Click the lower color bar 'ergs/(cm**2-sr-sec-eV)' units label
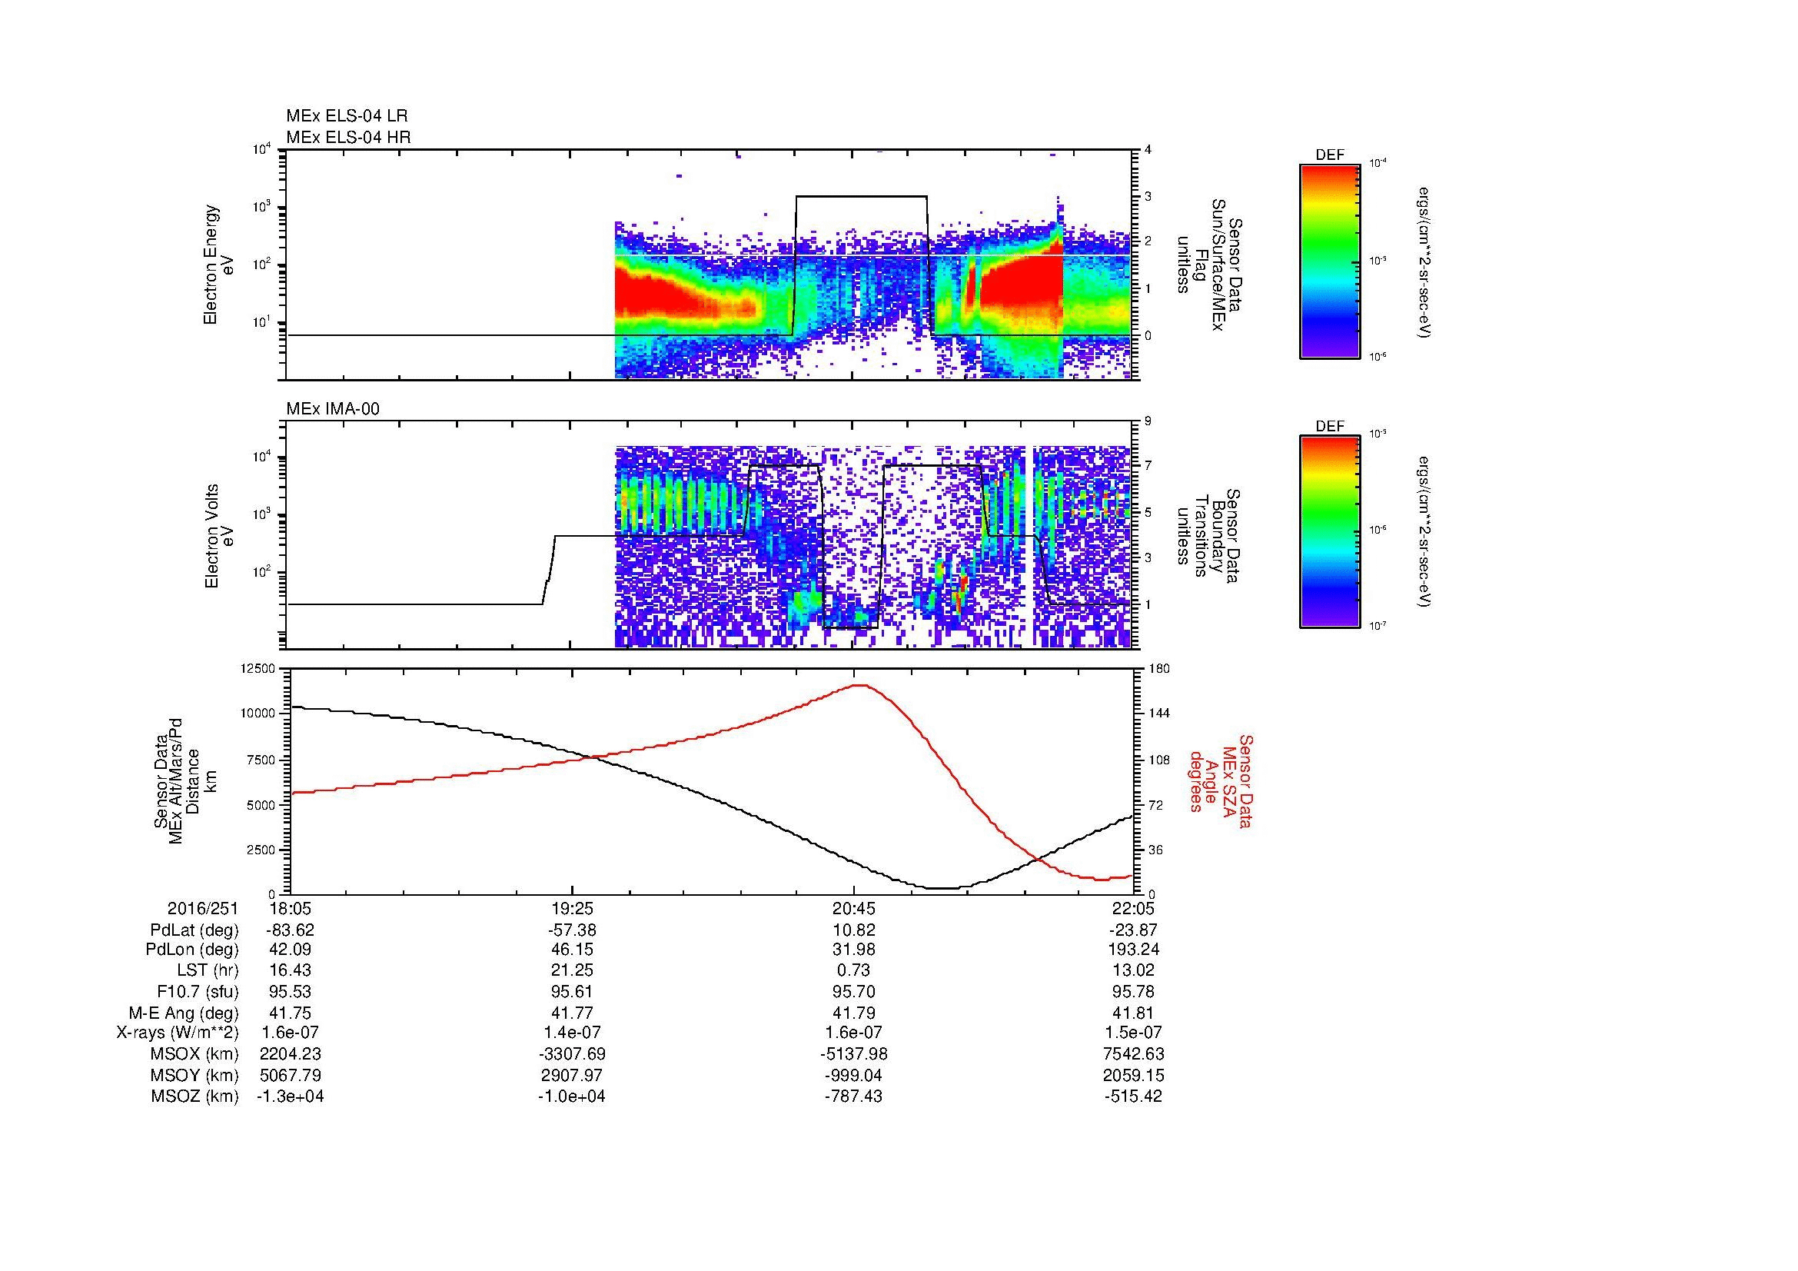 click(x=1425, y=533)
